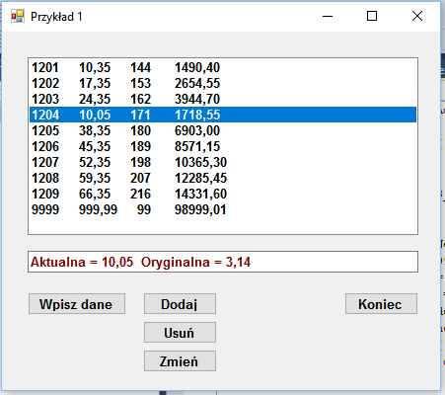Close the Przykład 1 window
This screenshot has height=395, width=445.
417,16
